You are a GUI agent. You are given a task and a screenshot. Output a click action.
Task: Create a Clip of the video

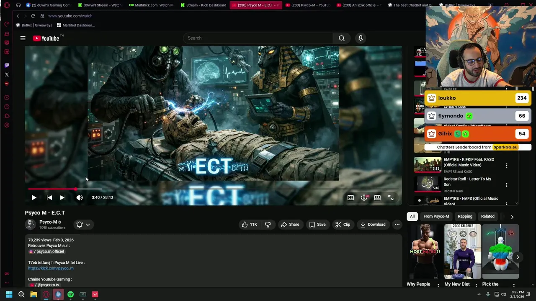[x=343, y=224]
